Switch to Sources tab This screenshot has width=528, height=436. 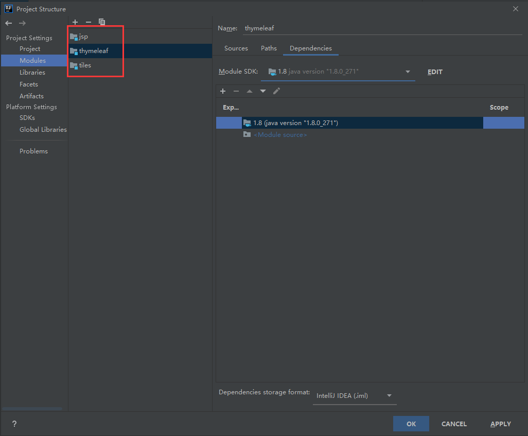(x=236, y=48)
